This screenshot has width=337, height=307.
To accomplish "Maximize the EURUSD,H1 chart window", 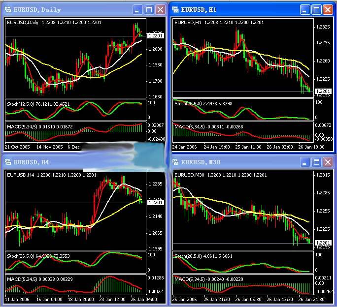I will [316, 10].
